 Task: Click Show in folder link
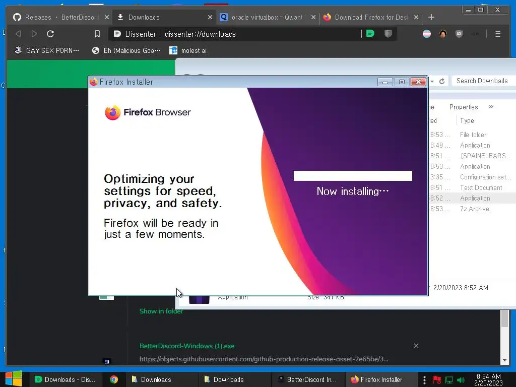pyautogui.click(x=161, y=311)
